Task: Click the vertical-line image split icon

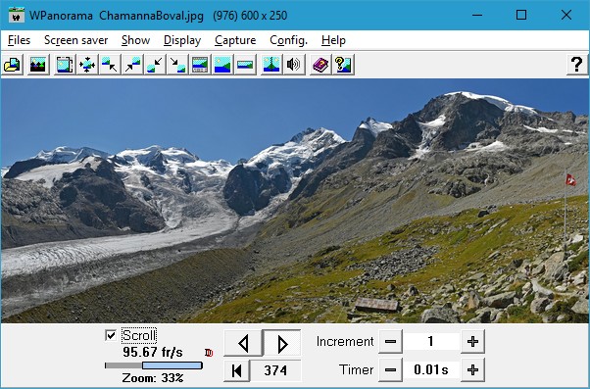Action: coord(271,65)
